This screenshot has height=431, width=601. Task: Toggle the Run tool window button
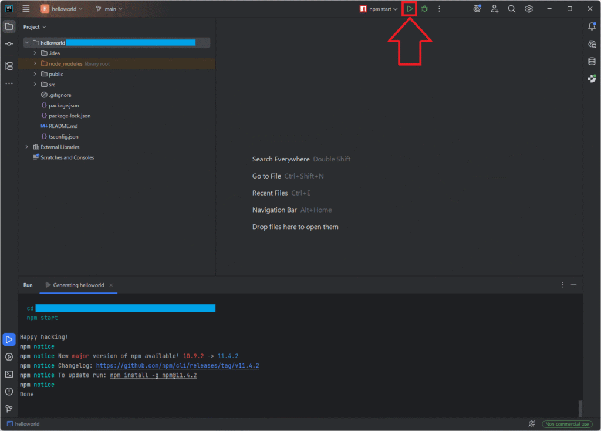(9, 339)
